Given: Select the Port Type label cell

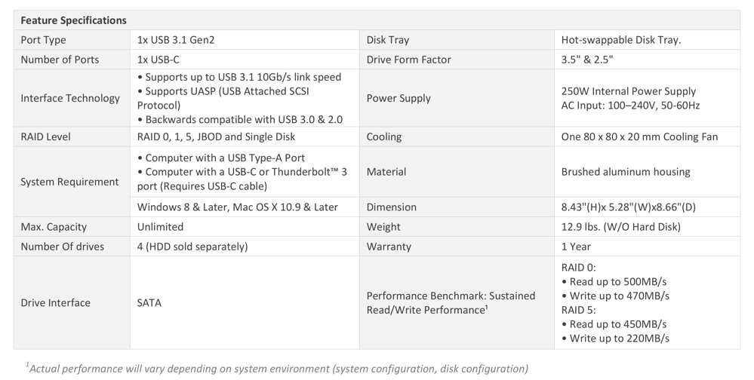Looking at the screenshot, I should [x=72, y=40].
